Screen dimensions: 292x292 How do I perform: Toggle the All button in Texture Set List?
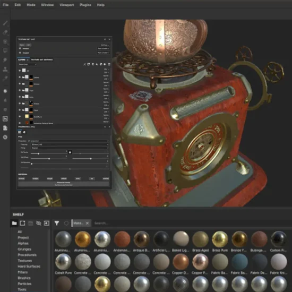tap(28, 45)
